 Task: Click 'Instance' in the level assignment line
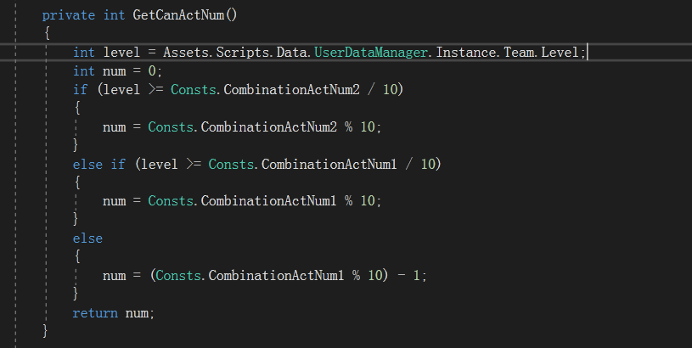(x=466, y=53)
